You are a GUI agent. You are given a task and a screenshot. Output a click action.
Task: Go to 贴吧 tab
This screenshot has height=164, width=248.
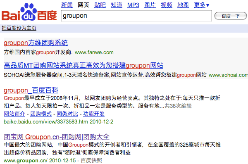click(x=100, y=5)
